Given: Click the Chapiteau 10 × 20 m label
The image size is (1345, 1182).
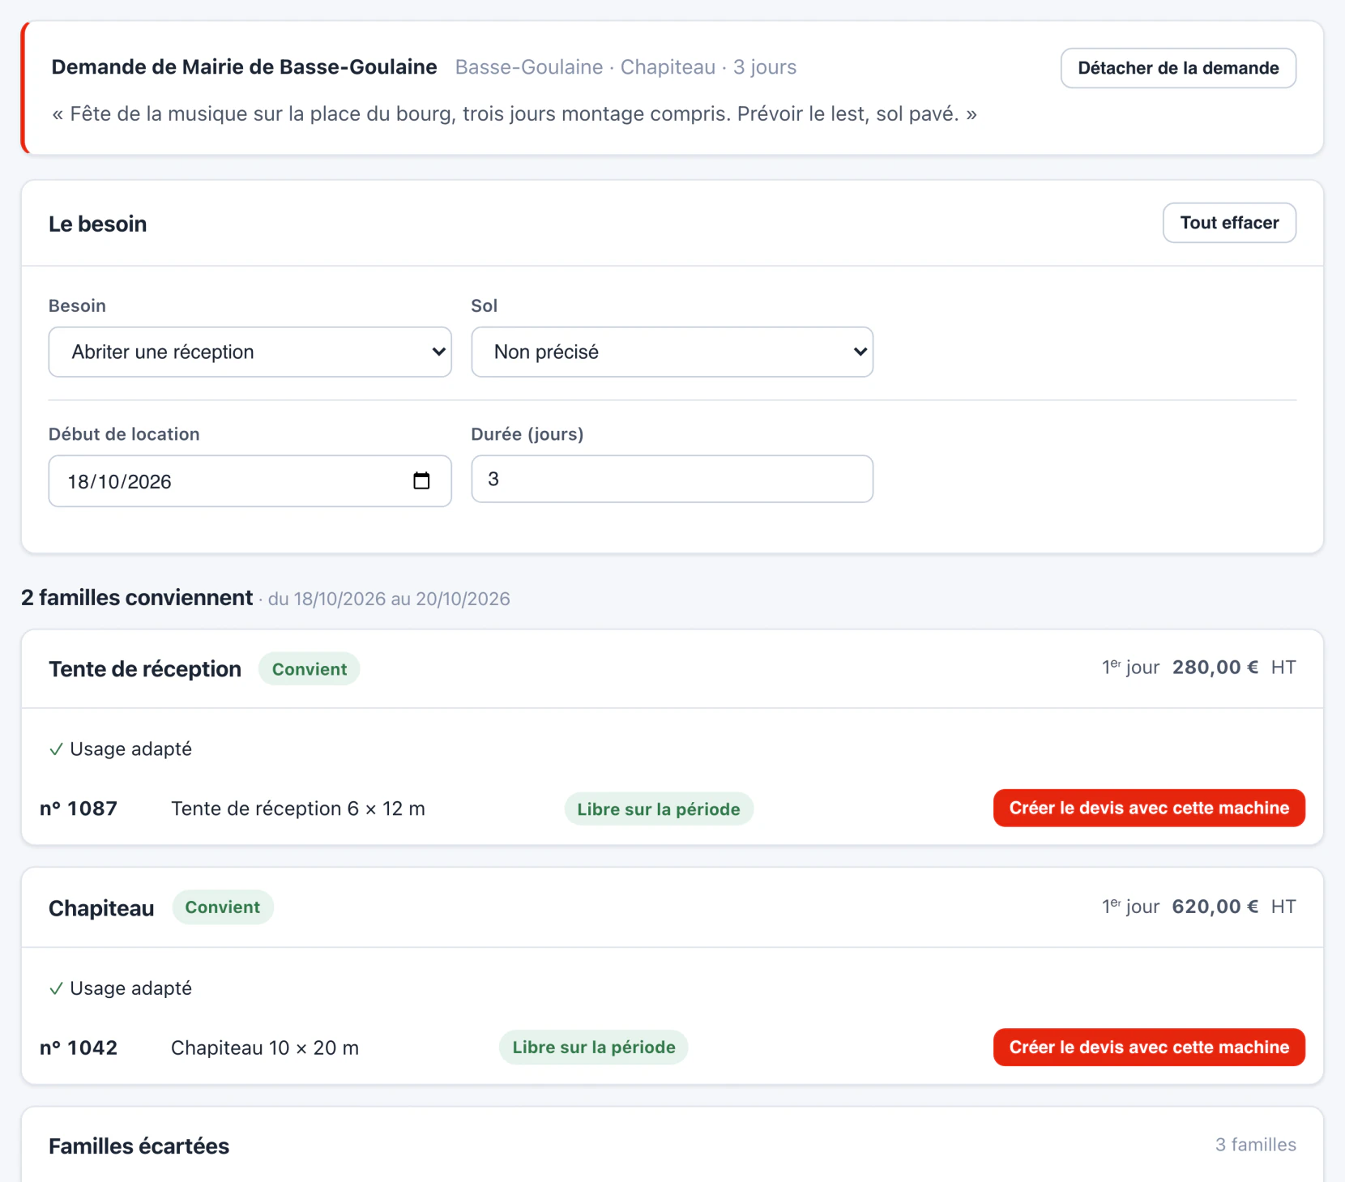Looking at the screenshot, I should pyautogui.click(x=265, y=1048).
